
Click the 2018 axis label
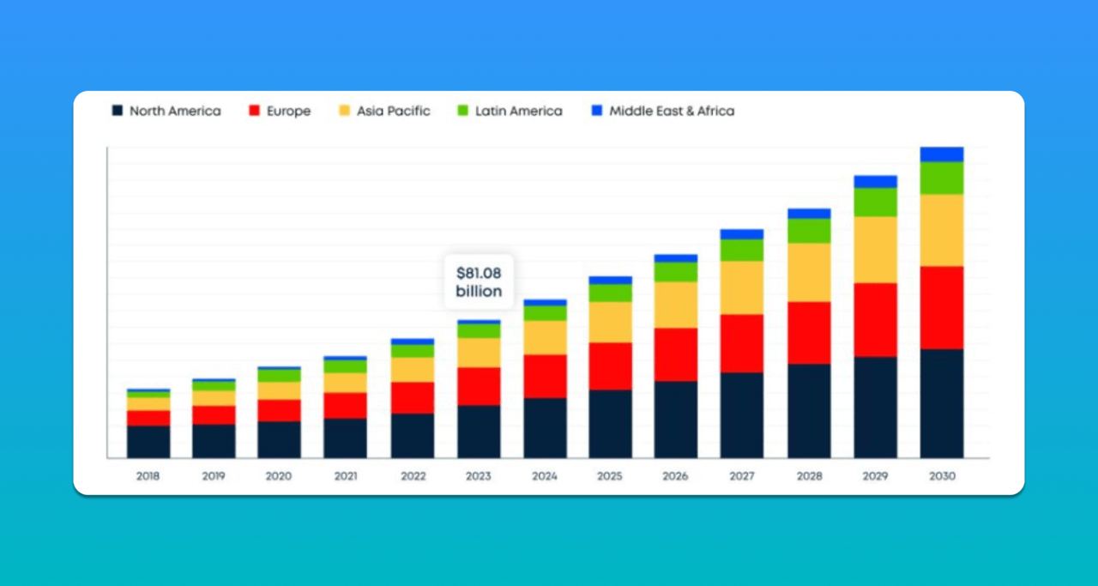148,476
